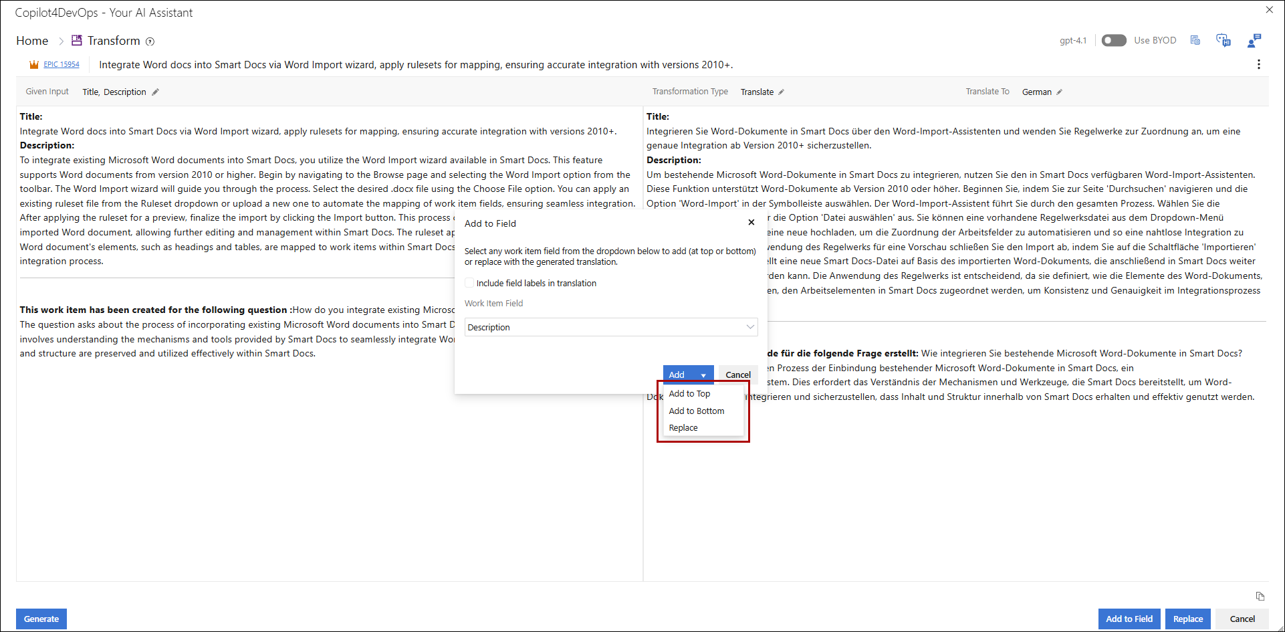Expand the Add button dropdown arrow

point(703,375)
